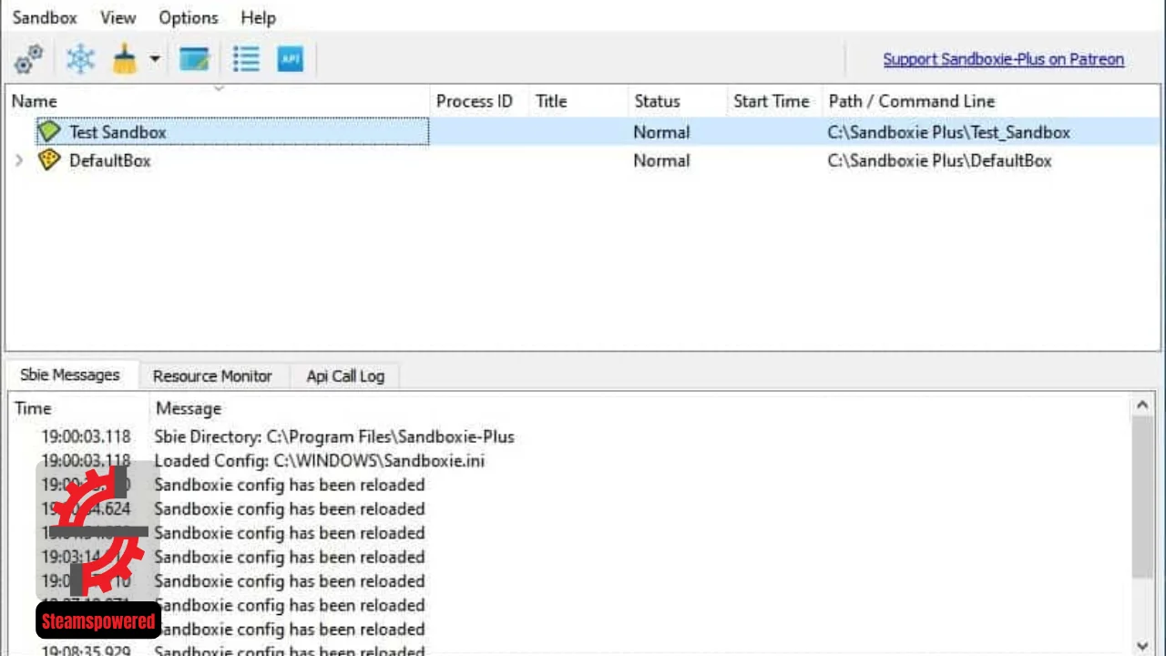
Task: Sort by the Status column header
Action: point(679,101)
